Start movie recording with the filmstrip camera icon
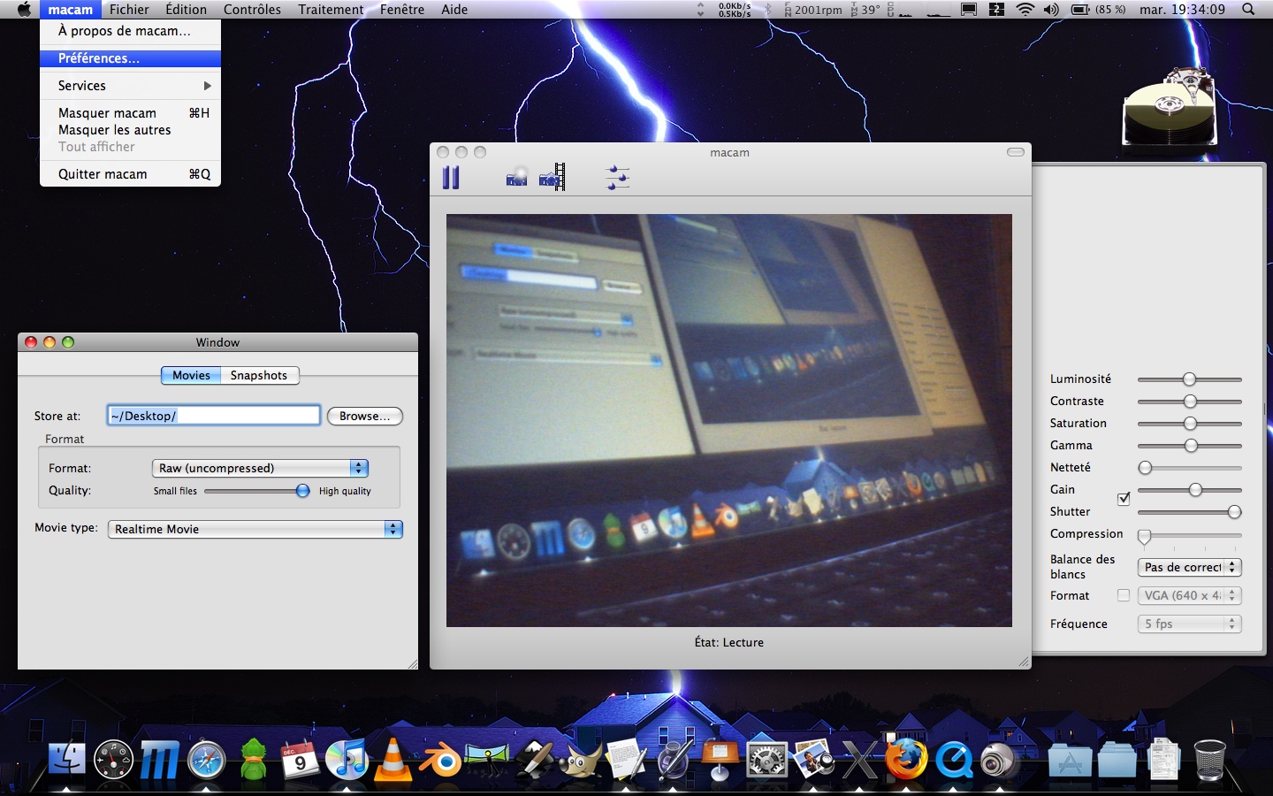 tap(553, 178)
